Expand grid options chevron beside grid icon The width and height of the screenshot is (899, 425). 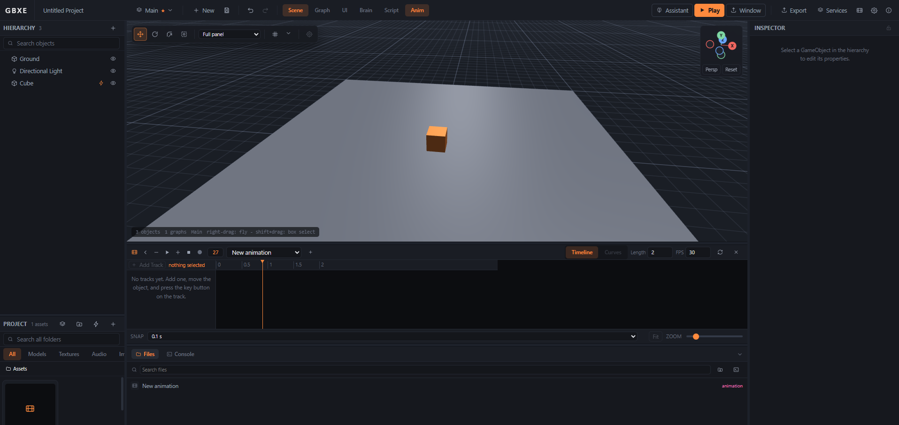pos(289,34)
